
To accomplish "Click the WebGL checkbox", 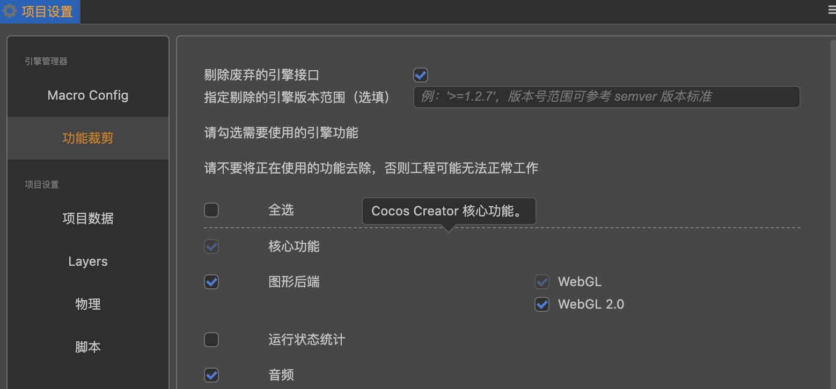I will coord(542,282).
